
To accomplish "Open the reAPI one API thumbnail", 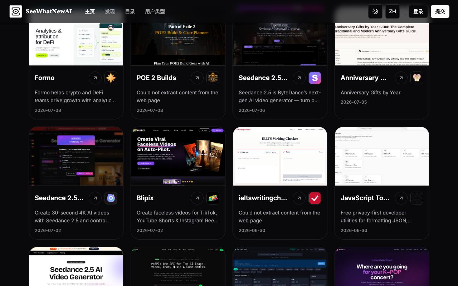I will point(178,266).
